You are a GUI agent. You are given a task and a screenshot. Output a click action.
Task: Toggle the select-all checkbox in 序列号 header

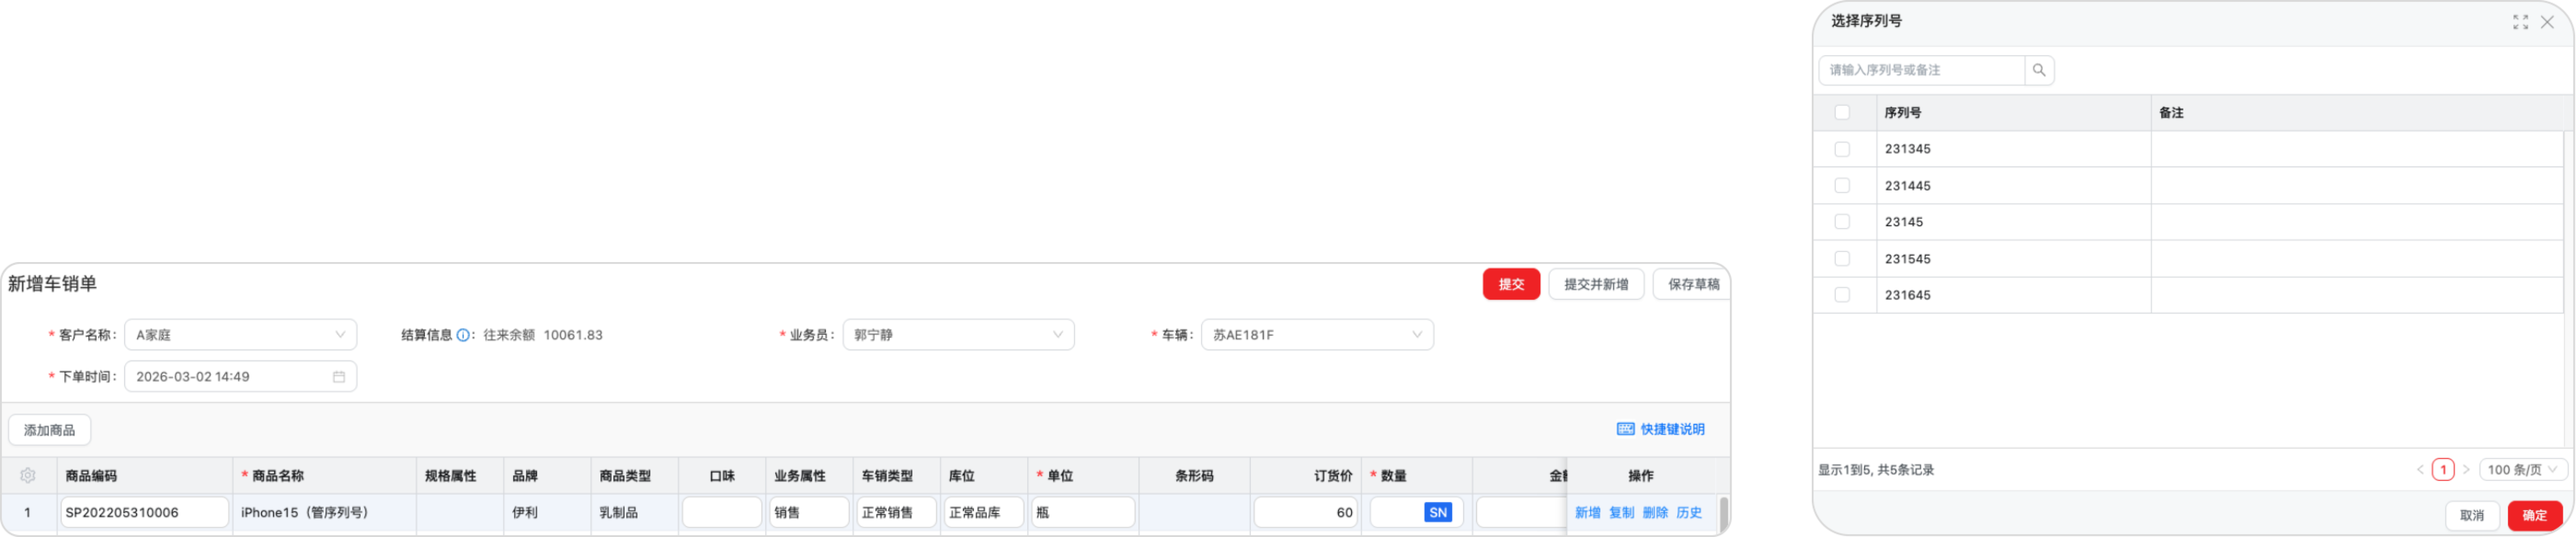coord(1842,113)
